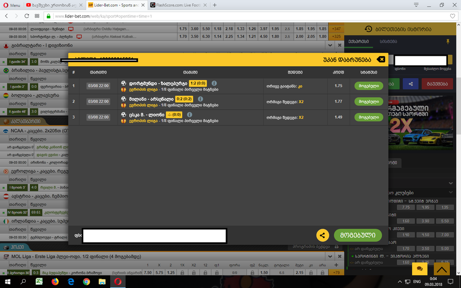461x288 pixels.
Task: Toggle the pin icon in bet slip panel
Action: tap(448, 42)
